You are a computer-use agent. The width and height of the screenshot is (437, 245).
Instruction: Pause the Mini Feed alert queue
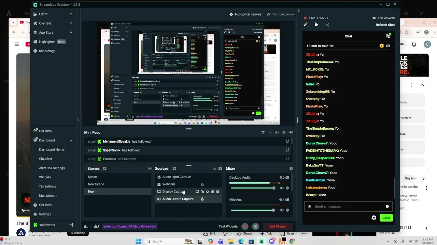pos(270,132)
